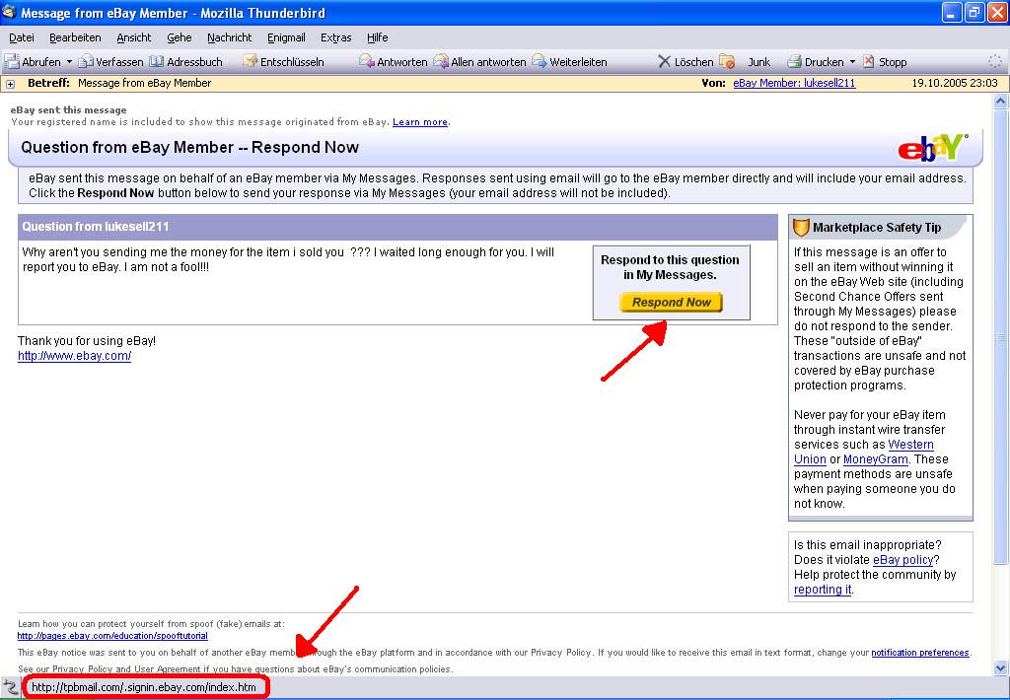Click Löschen to delete the message
Screen dimensions: 1010x700
pyautogui.click(x=685, y=62)
